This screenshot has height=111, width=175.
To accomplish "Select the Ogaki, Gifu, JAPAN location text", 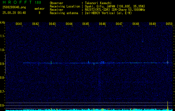I will (115, 6).
